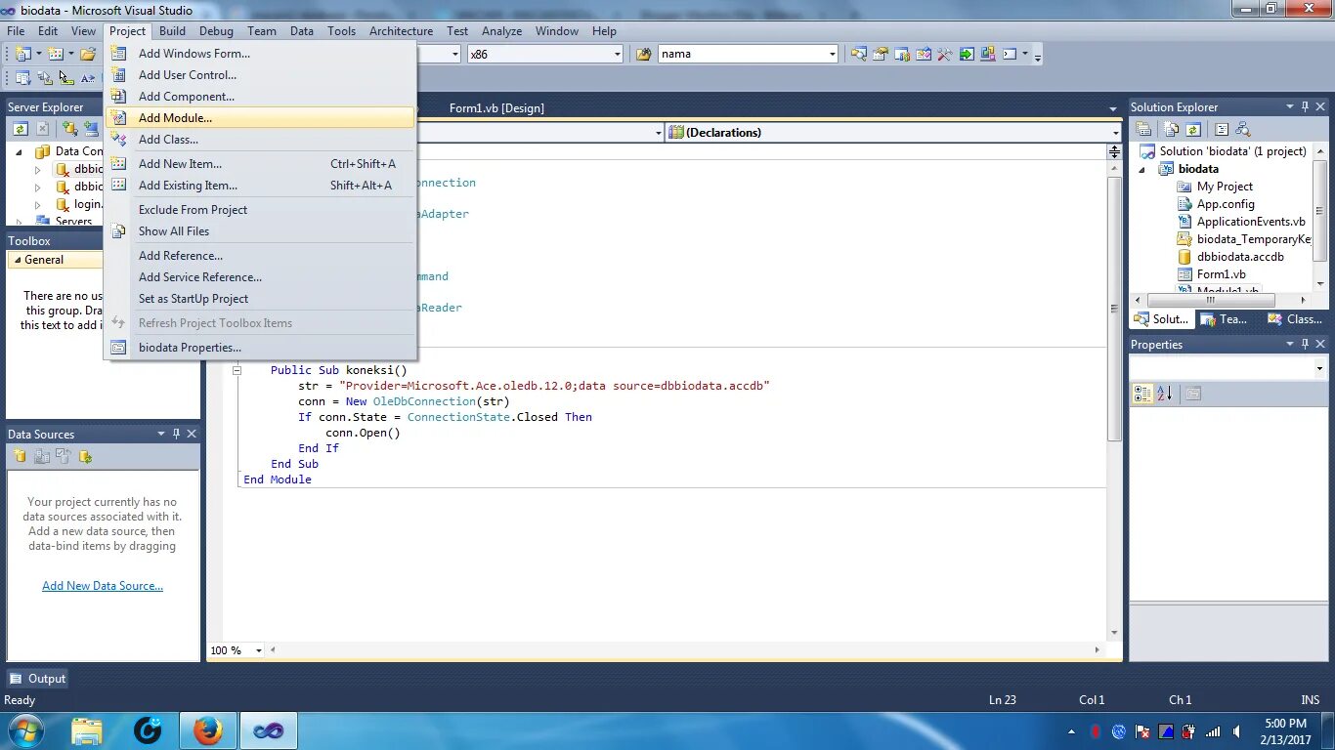Open Firefox from the taskbar

click(x=207, y=730)
